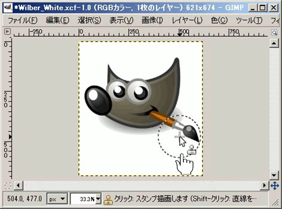This screenshot has width=282, height=209.
Task: Expand the zoom level dropdown arrow
Action: tap(99, 199)
